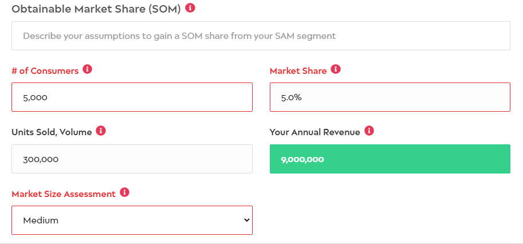
Task: Open the Market Size Assessment dropdown
Action: pyautogui.click(x=132, y=221)
